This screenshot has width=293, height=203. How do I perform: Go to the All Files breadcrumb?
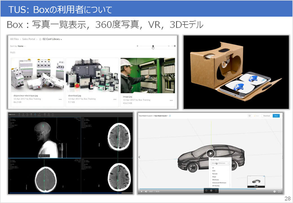[14, 39]
